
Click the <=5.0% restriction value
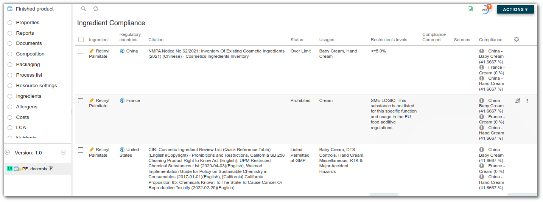coord(378,51)
